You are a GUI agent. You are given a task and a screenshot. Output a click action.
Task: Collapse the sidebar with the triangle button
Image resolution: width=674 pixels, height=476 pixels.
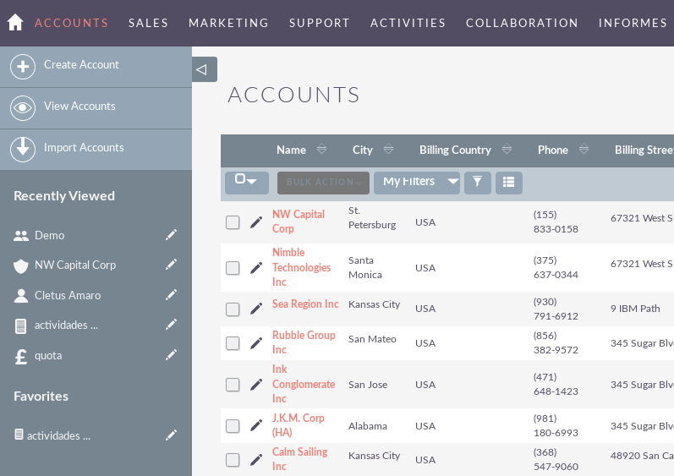click(x=204, y=69)
